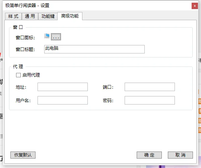Click the 窗口 group heading
The image size is (201, 168).
18,27
